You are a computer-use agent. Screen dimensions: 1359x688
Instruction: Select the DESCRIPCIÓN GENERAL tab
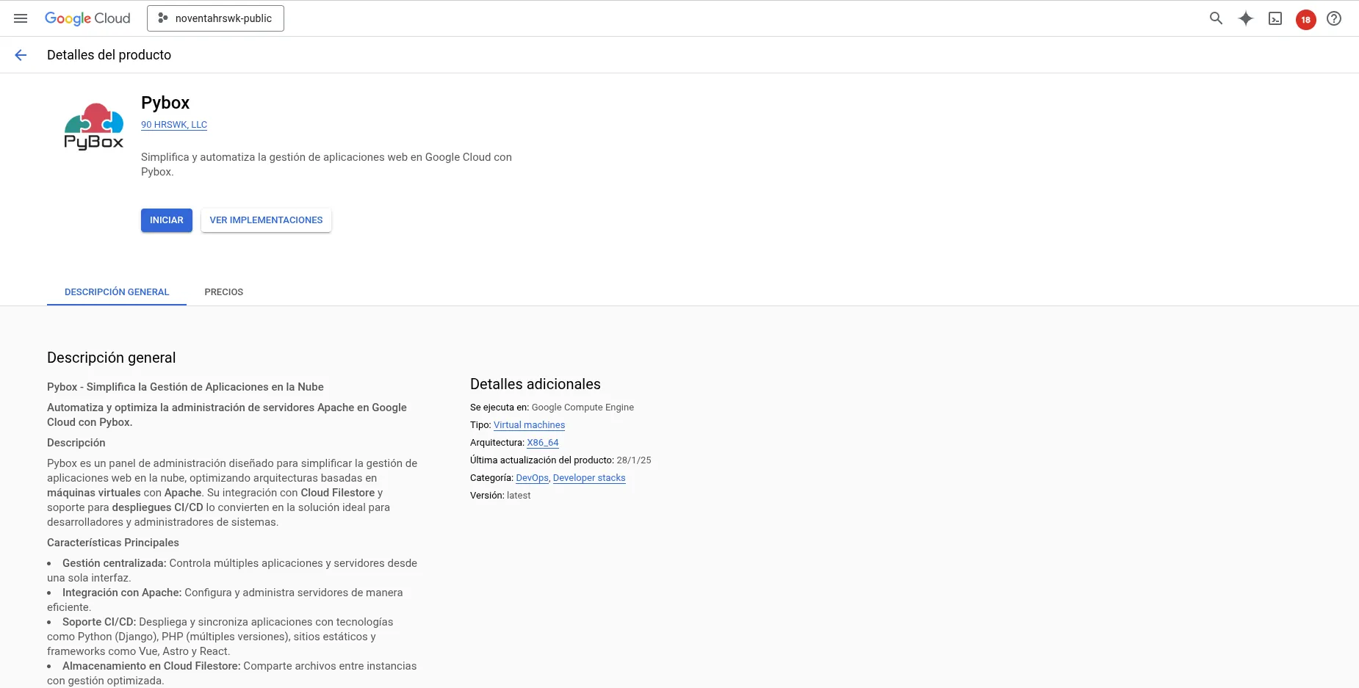point(117,292)
